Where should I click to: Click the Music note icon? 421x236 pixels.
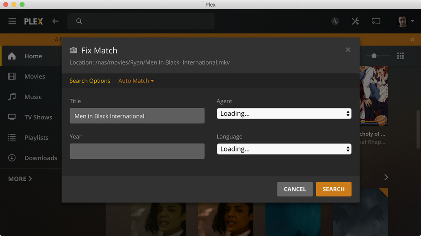12,97
